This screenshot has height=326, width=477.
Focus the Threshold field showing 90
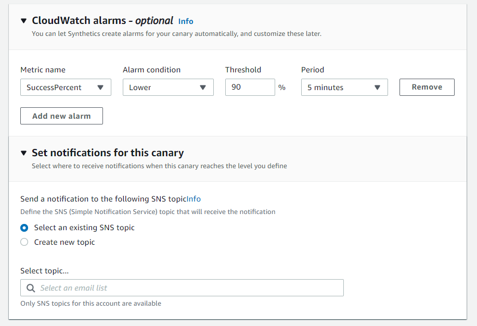click(250, 87)
